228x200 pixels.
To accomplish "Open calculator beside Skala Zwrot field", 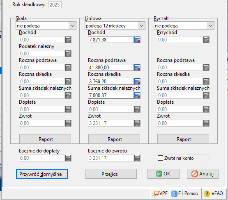I will (x=68, y=123).
